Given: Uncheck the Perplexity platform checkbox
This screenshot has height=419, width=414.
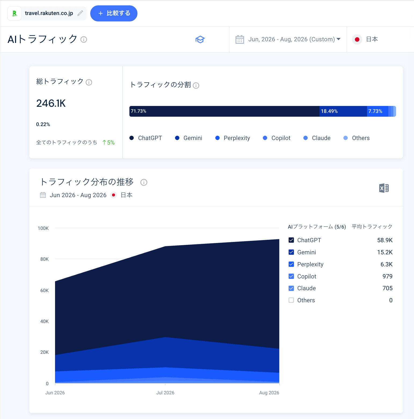Looking at the screenshot, I should click(x=291, y=264).
